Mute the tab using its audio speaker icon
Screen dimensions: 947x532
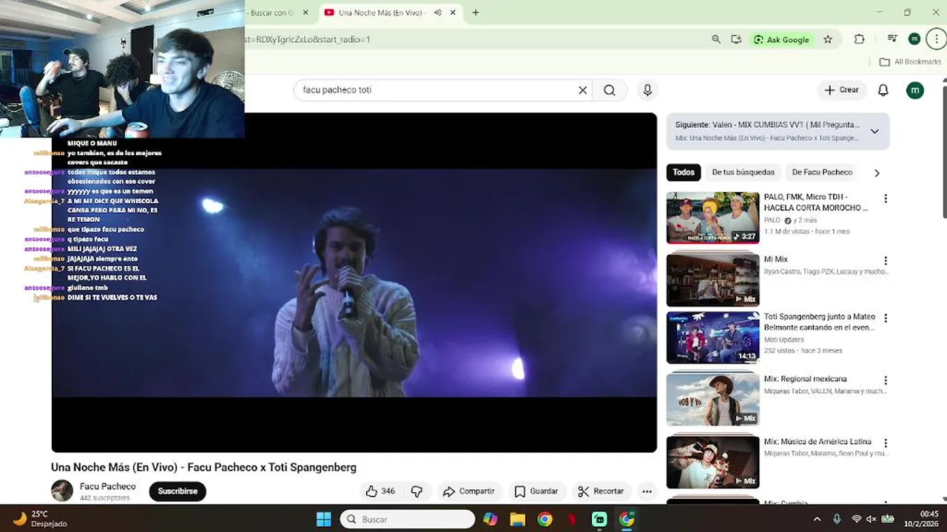point(438,13)
